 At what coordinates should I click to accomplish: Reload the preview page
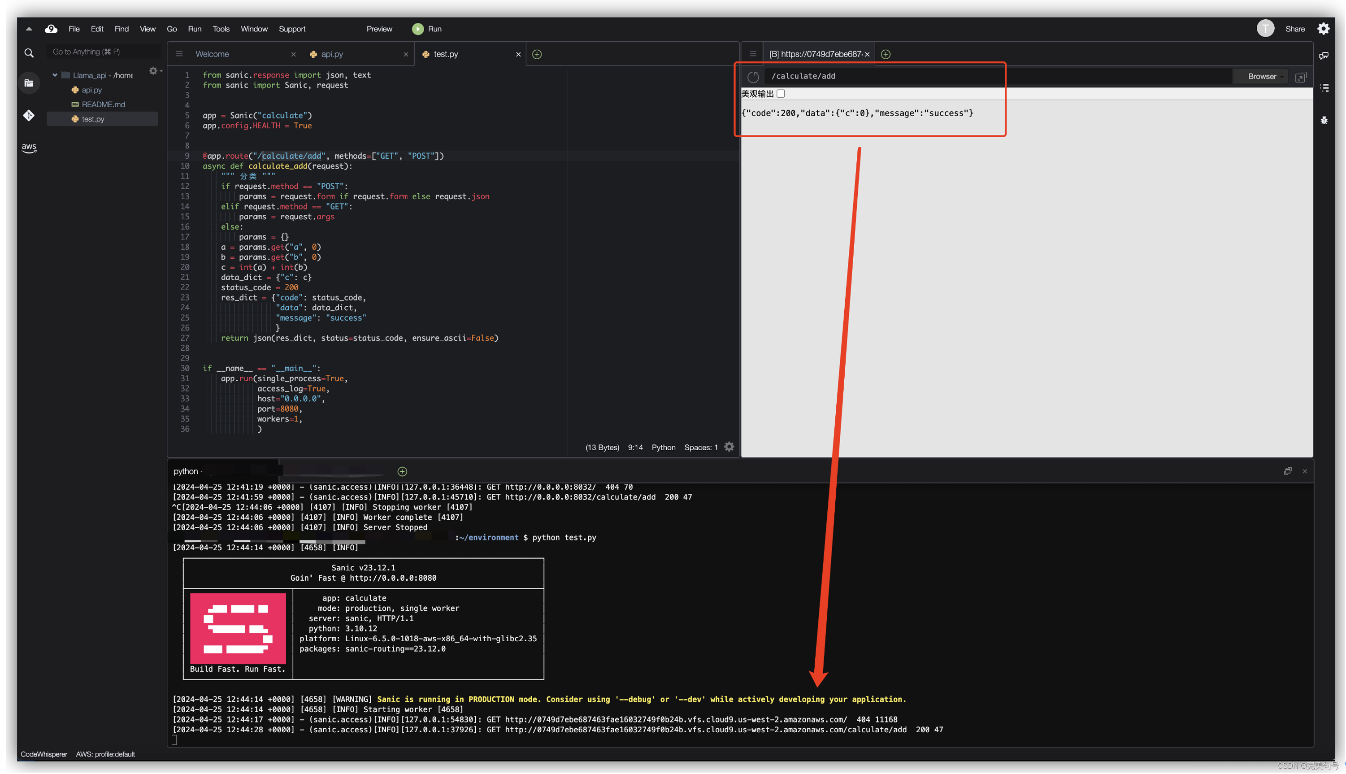click(752, 77)
